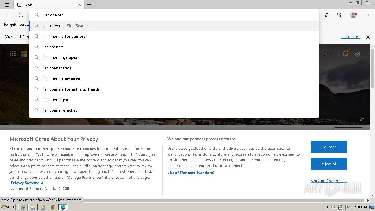Image resolution: width=375 pixels, height=211 pixels.
Task: Open the network tray icon
Action: click(x=340, y=207)
